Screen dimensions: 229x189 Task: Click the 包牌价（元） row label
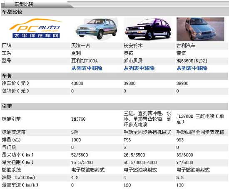pos(15,91)
